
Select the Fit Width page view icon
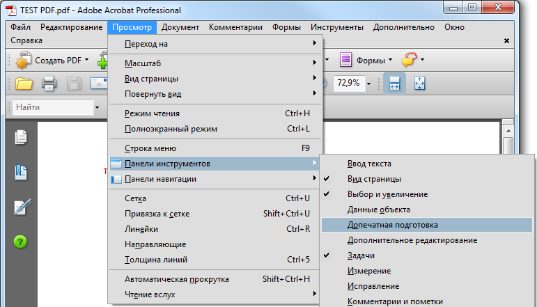394,84
